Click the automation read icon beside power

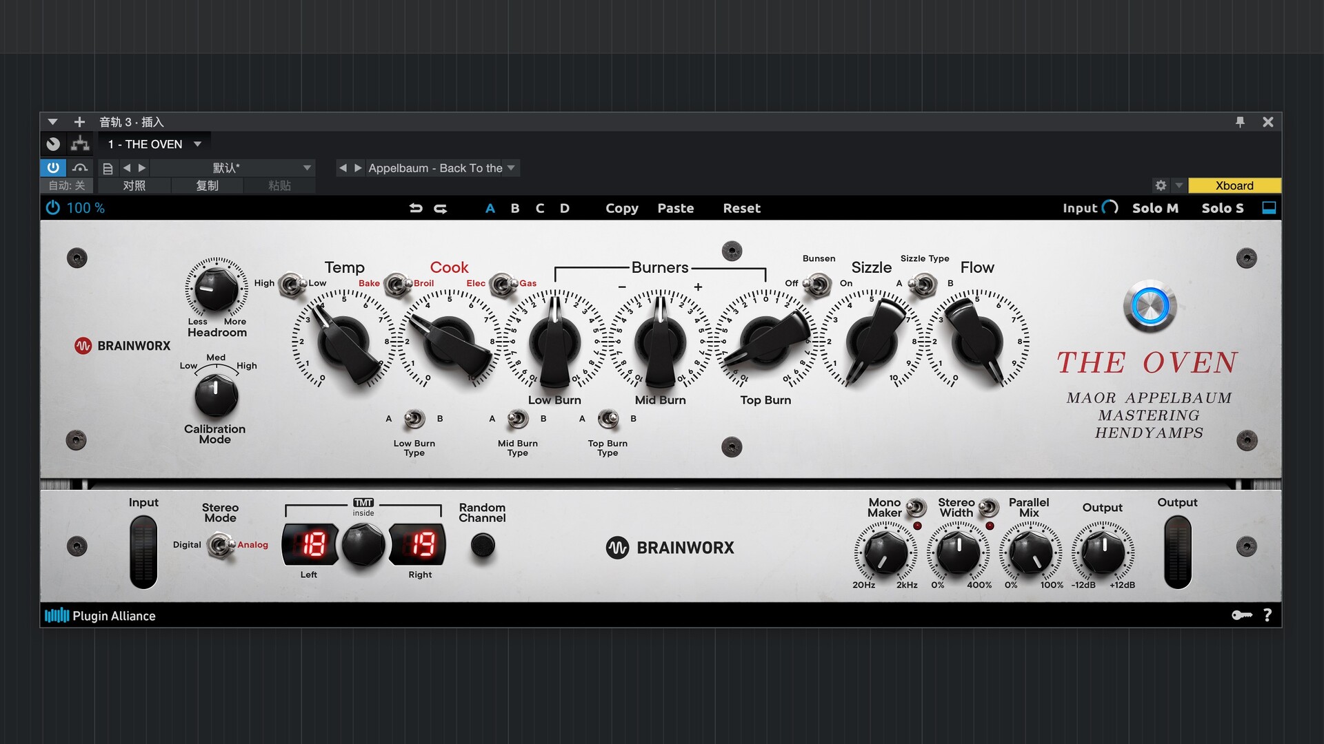point(80,168)
